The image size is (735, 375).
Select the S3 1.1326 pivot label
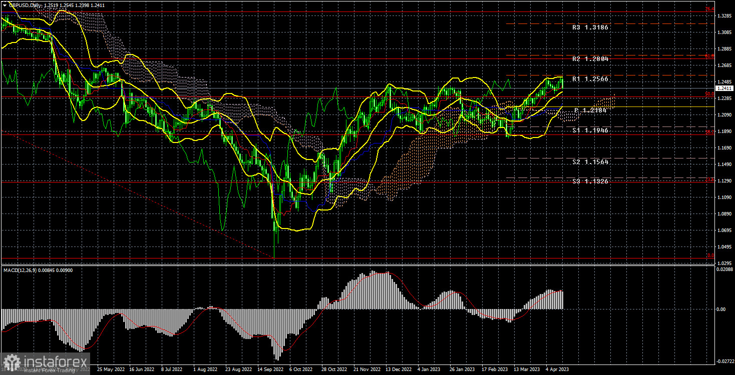point(590,181)
